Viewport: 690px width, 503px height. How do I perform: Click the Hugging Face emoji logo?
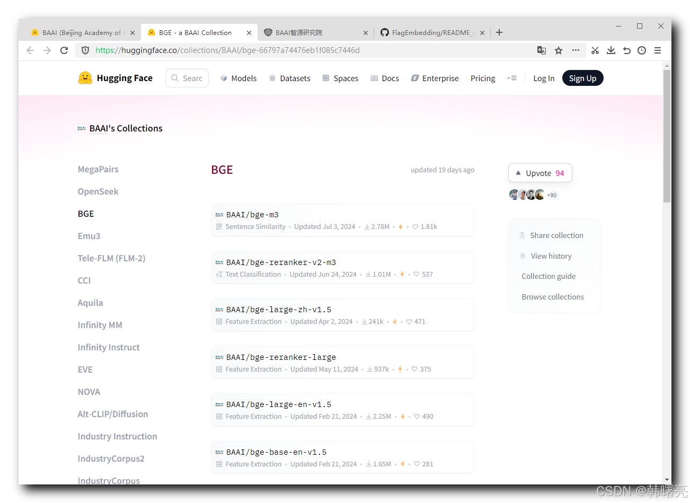85,78
